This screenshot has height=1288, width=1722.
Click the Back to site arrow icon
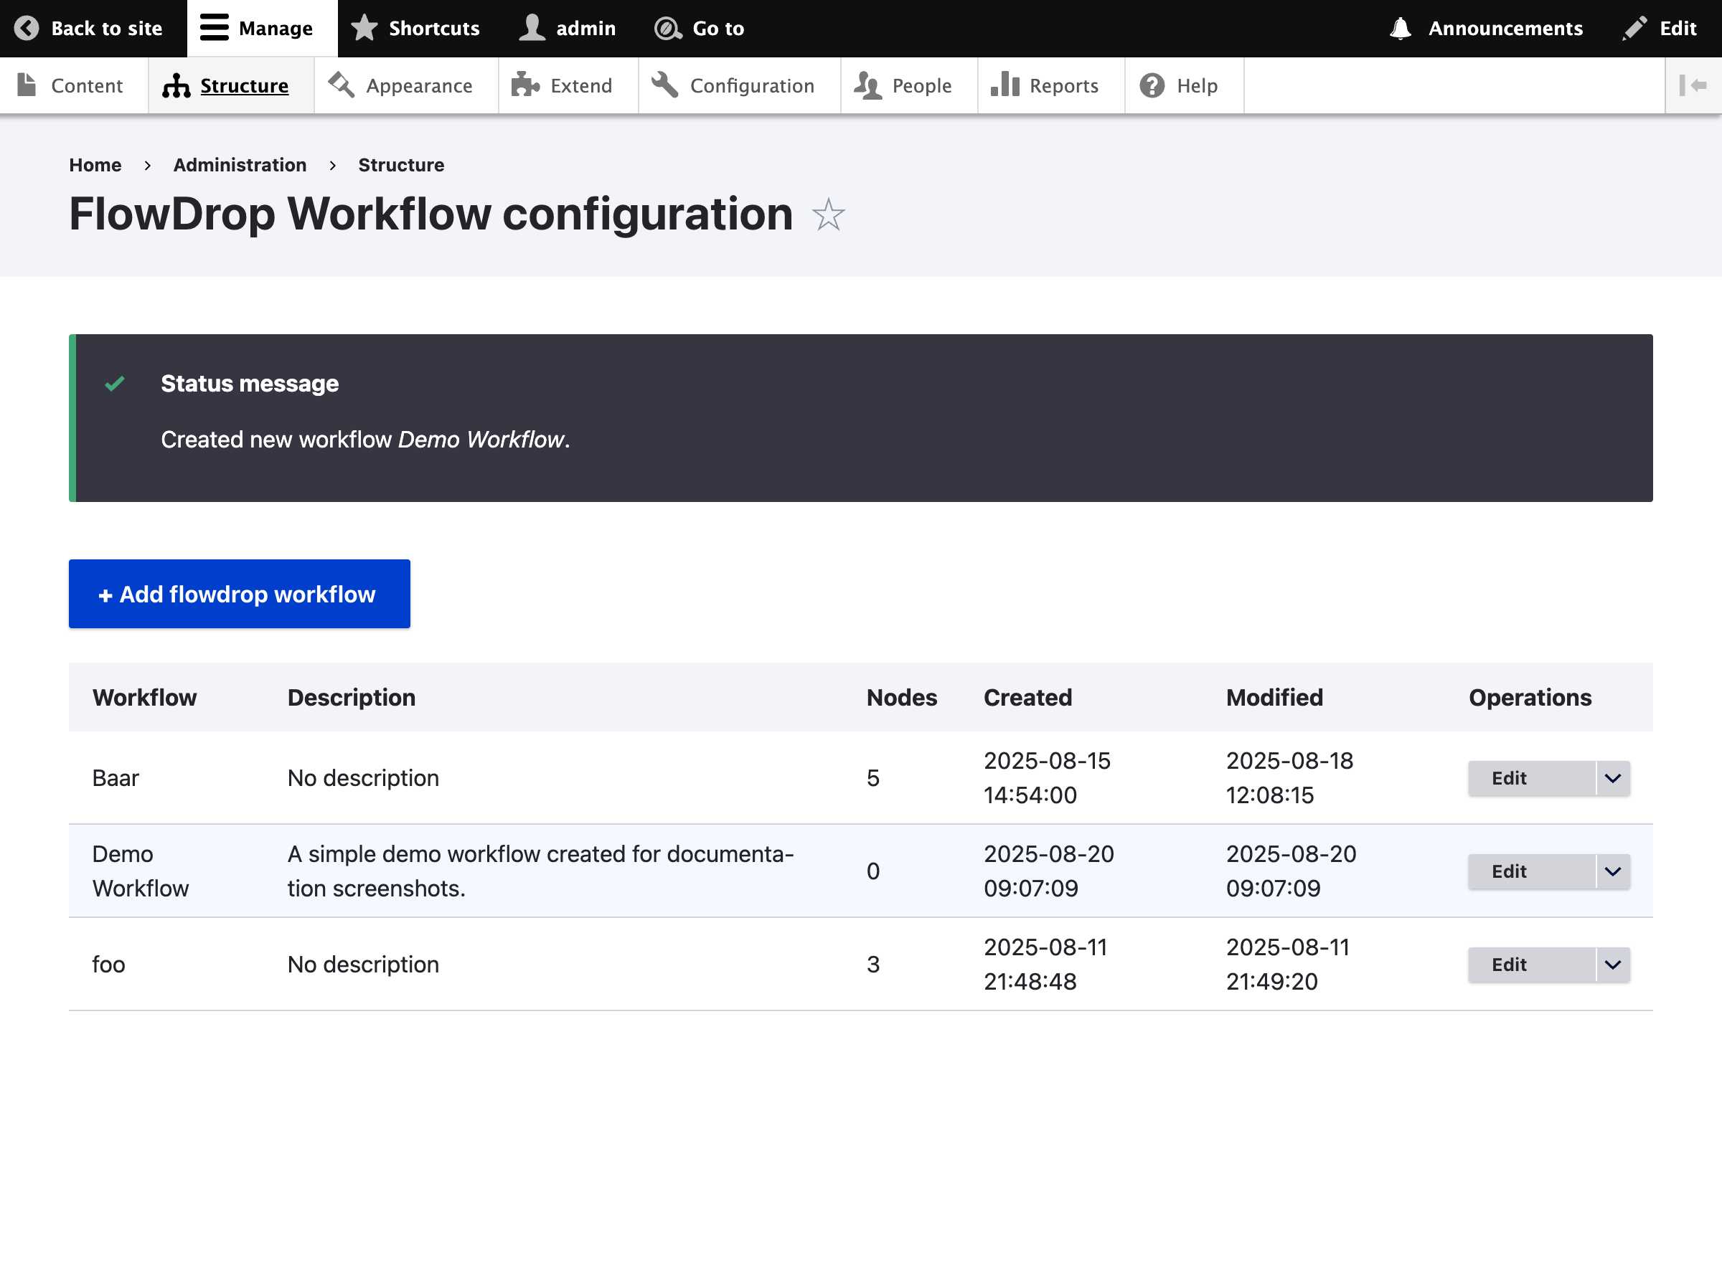(28, 27)
